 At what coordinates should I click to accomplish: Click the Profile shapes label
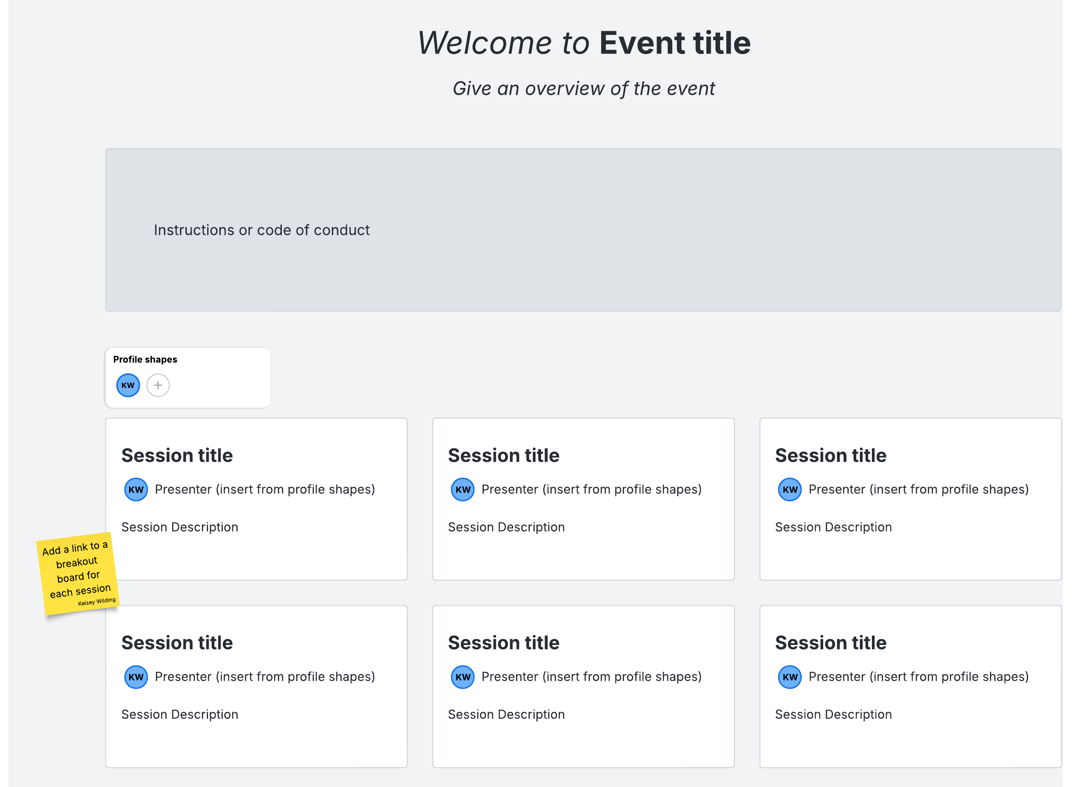(145, 360)
